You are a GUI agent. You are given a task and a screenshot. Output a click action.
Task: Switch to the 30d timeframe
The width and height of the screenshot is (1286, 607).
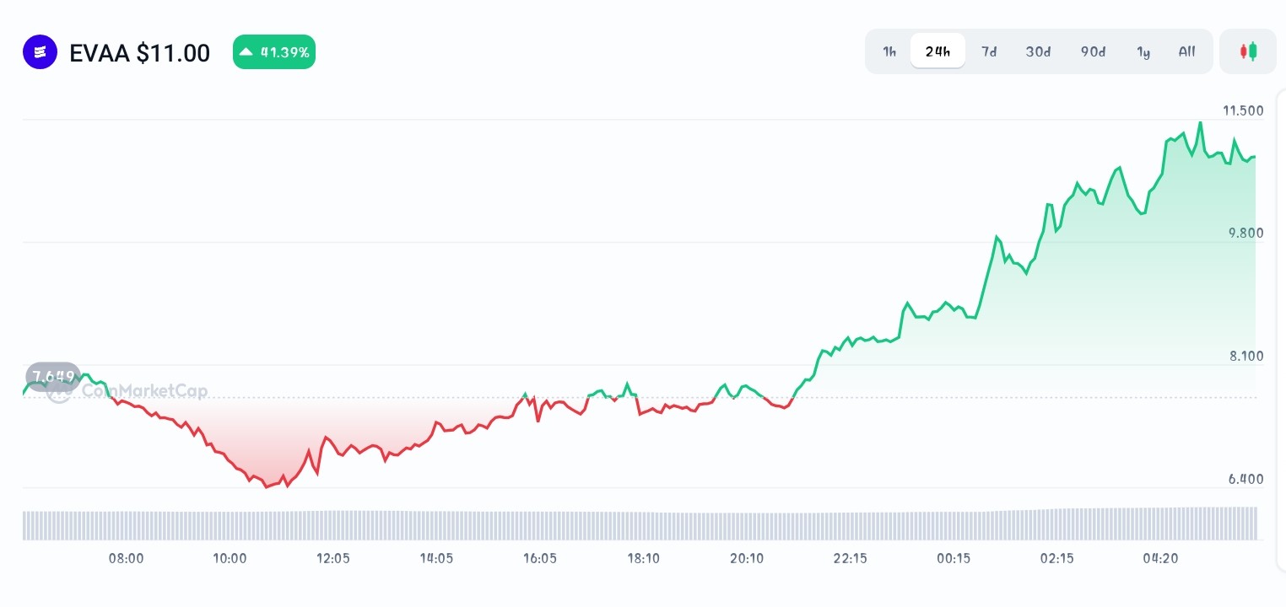pos(1038,51)
